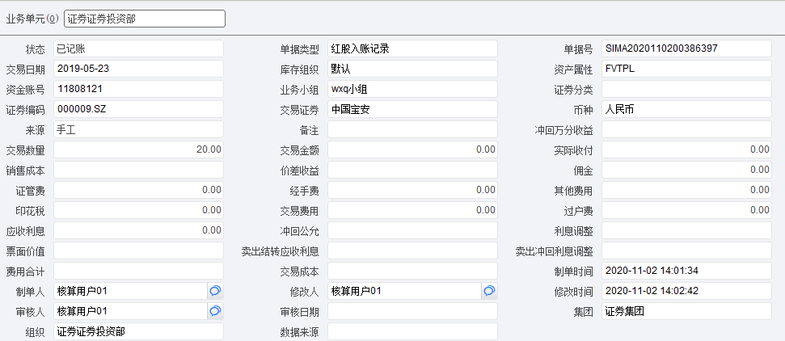Click the 交易数量 field showing 20.00
The image size is (785, 341).
pos(137,149)
